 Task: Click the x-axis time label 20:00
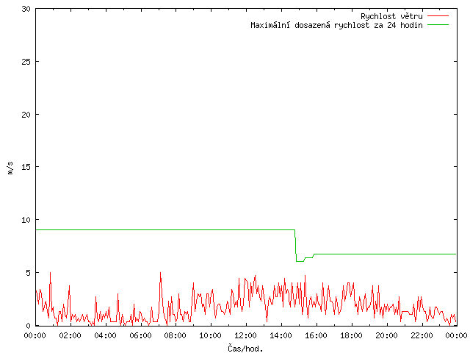coord(386,335)
